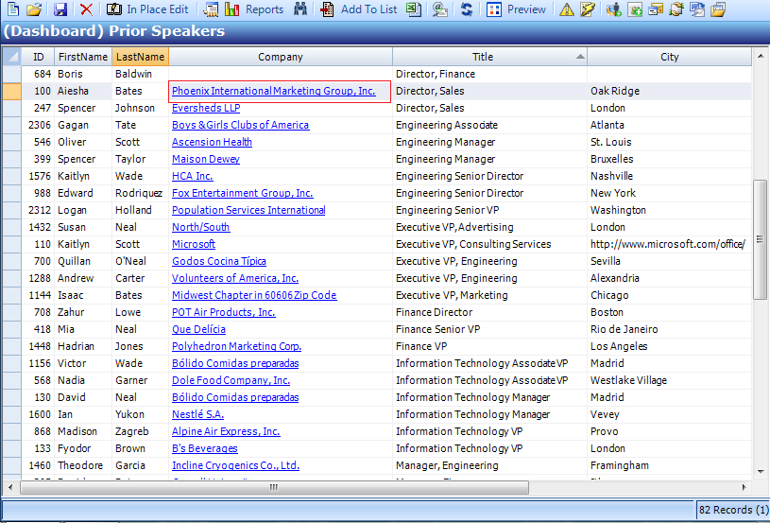Save using the floppy disk icon
This screenshot has width=770, height=523.
point(60,9)
